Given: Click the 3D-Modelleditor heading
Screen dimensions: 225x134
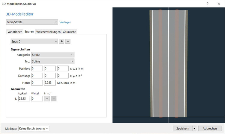Looking at the screenshot, I should click(x=20, y=14).
